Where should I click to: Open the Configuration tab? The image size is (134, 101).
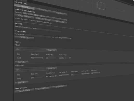click(43, 10)
